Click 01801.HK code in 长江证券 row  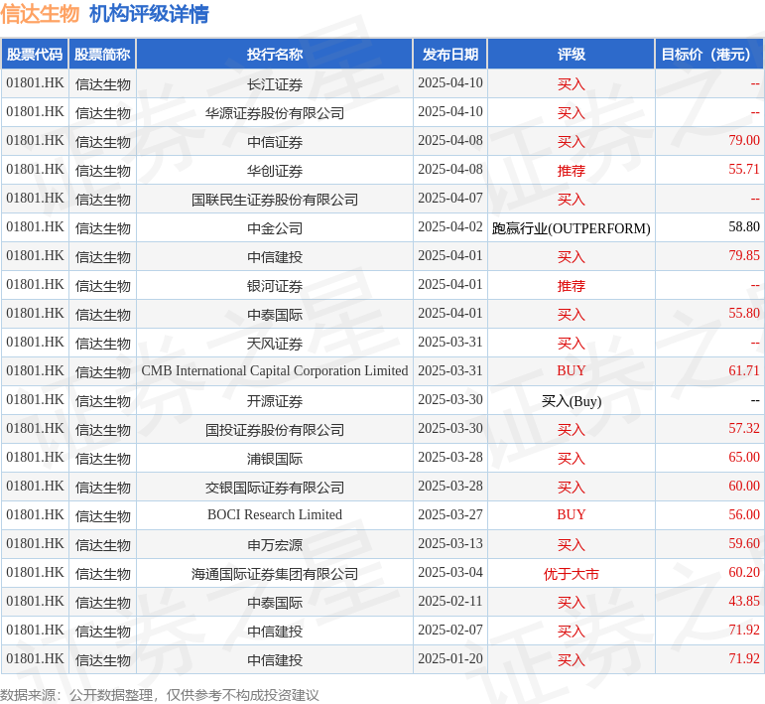coord(35,83)
